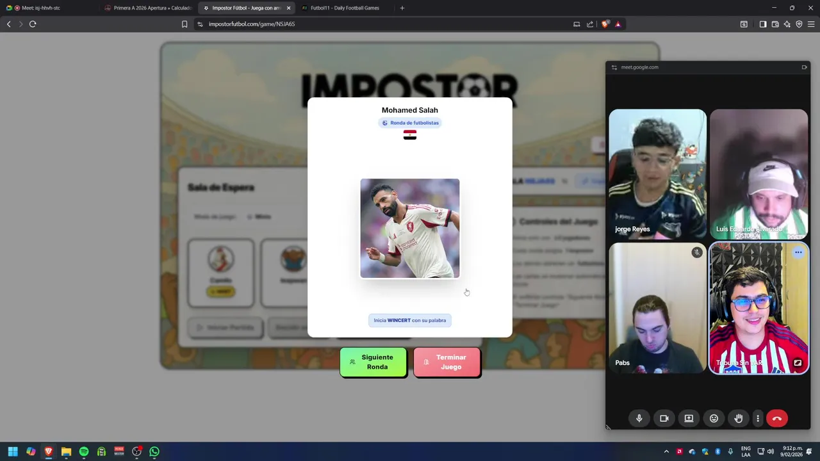The width and height of the screenshot is (820, 461).
Task: Open the Windows Start menu
Action: 13,451
